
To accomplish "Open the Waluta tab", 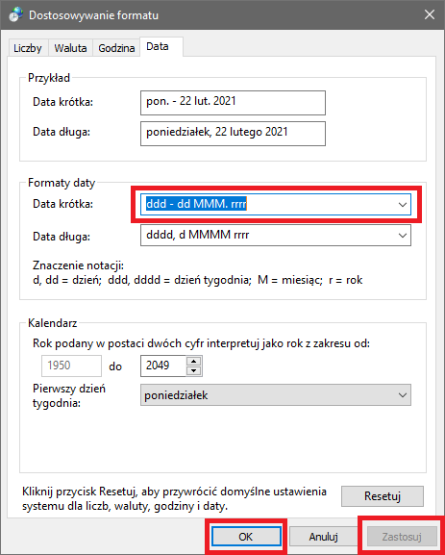I will pyautogui.click(x=70, y=48).
